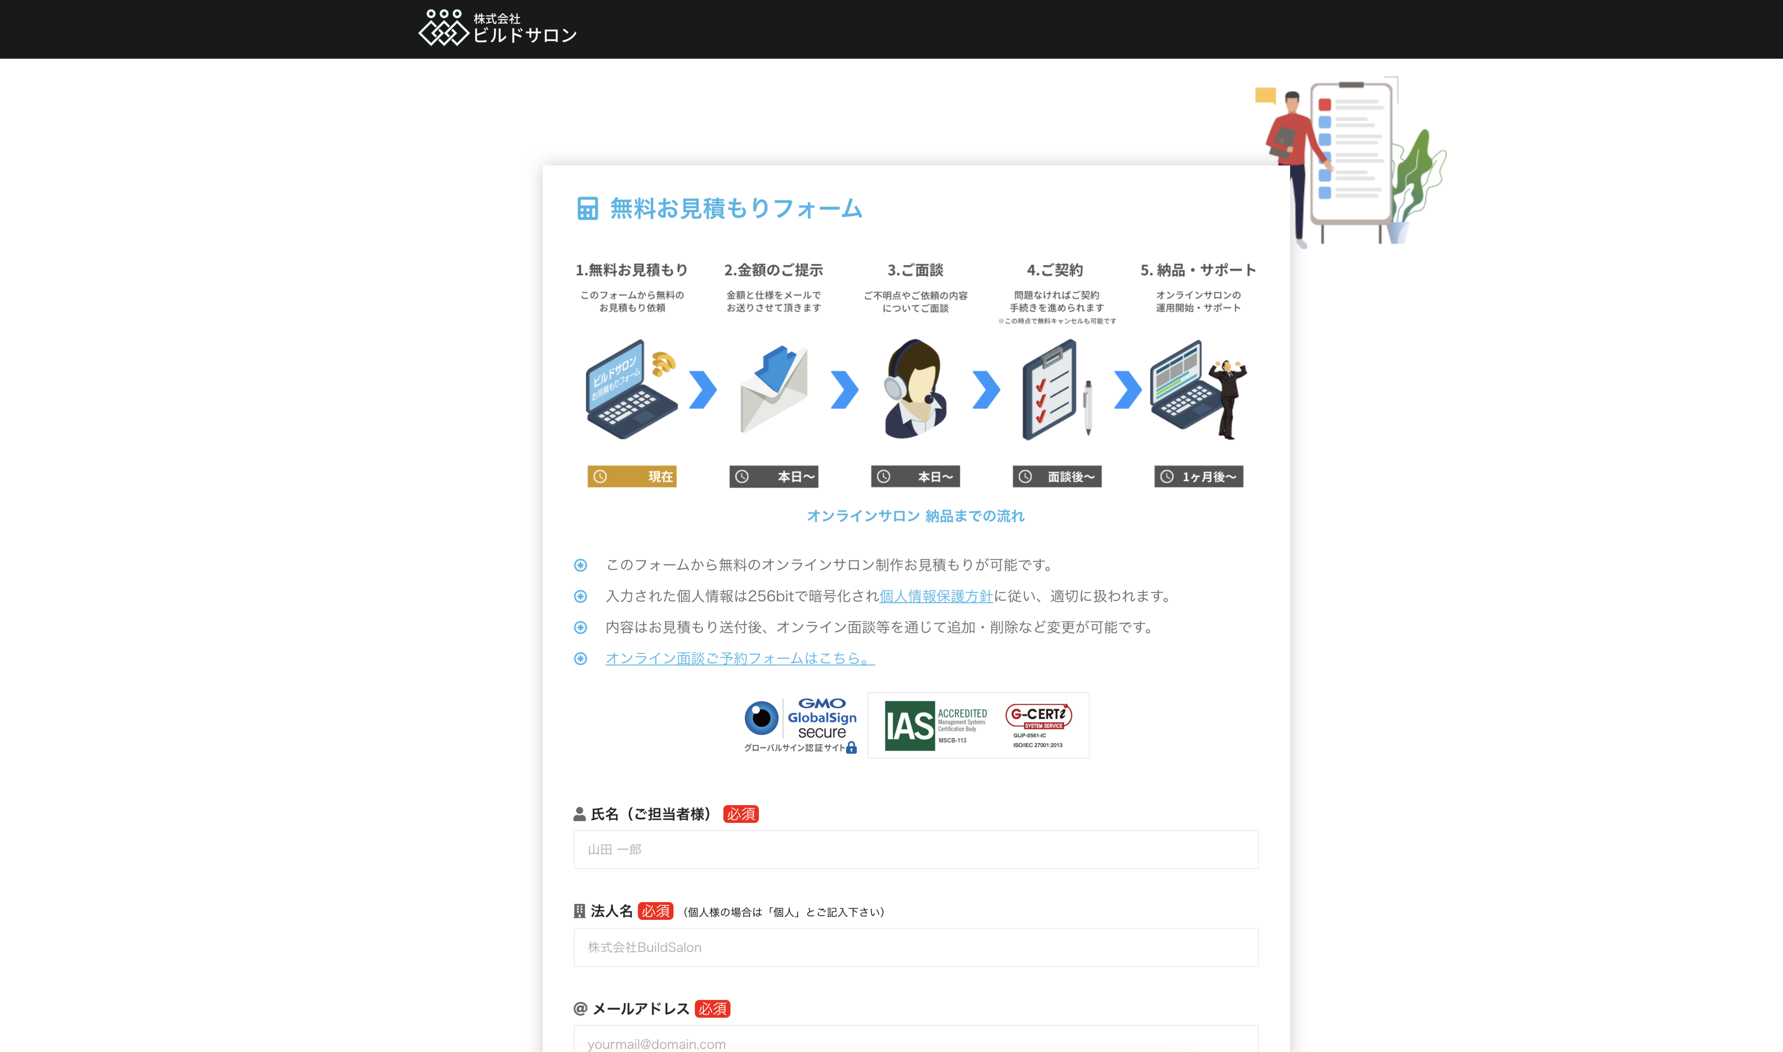
Task: Click the gold 現在 timeline badge
Action: click(631, 476)
